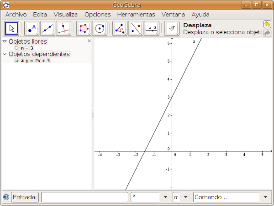The height and width of the screenshot is (206, 274).
Task: Collapse the Objetos libres tree node
Action: [x=5, y=41]
